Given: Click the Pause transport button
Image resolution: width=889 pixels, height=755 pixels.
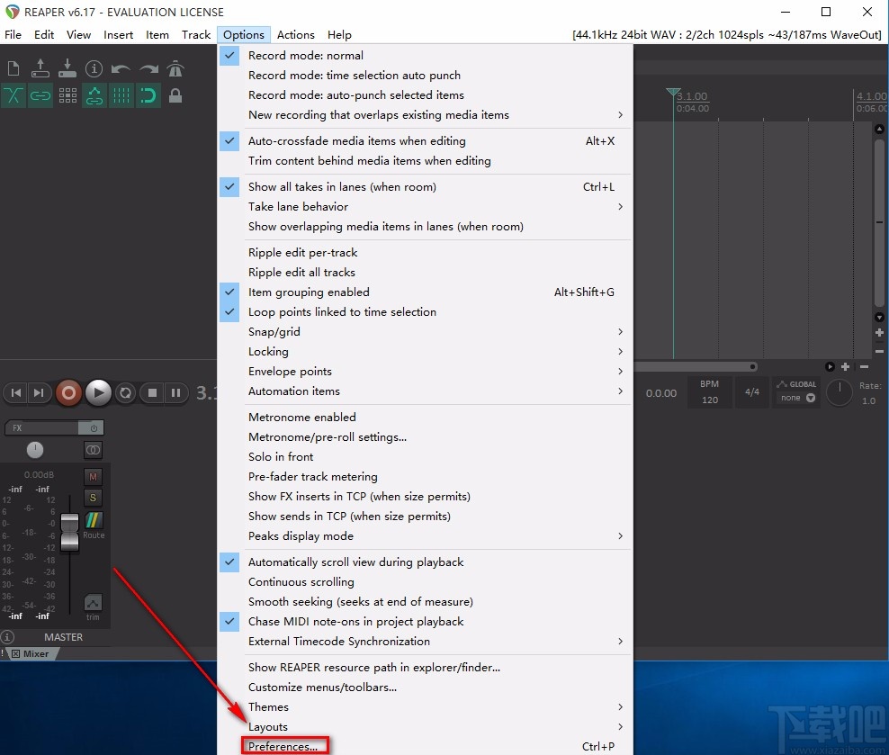Looking at the screenshot, I should pyautogui.click(x=175, y=393).
